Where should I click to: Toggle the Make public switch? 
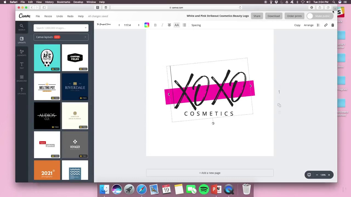(x=310, y=16)
